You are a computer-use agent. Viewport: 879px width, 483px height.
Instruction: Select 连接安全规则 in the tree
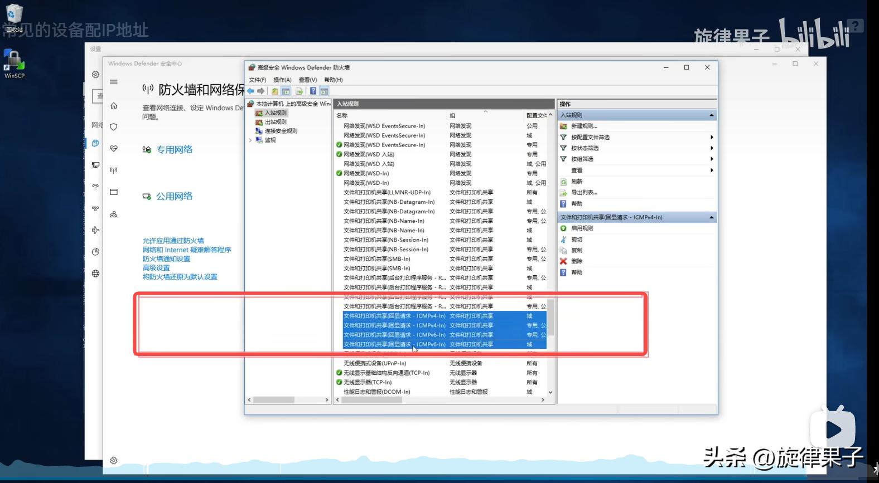281,131
